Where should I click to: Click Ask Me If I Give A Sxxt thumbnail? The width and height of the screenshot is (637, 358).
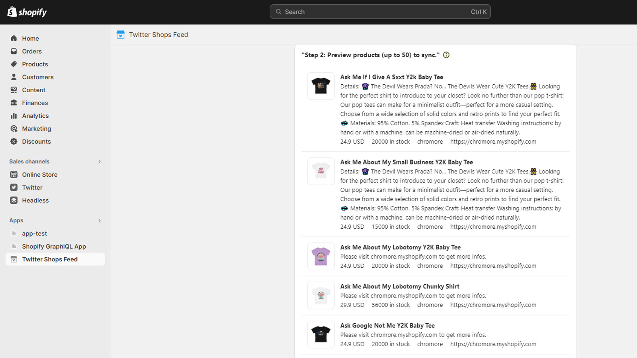pos(321,86)
